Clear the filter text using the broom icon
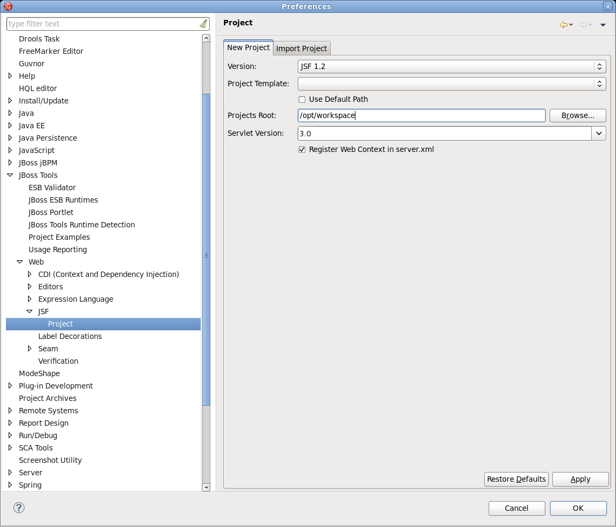The image size is (616, 527). (x=203, y=23)
